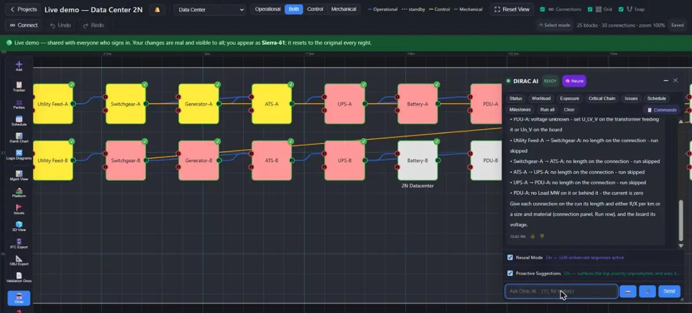The image size is (692, 313).
Task: Open Validation Docs from sidebar
Action: (19, 277)
